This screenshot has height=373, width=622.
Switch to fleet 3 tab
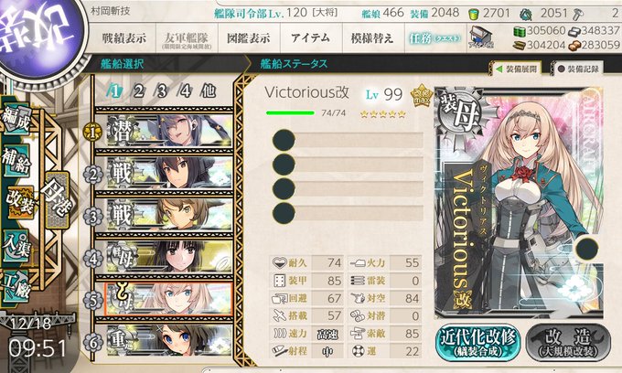point(162,91)
